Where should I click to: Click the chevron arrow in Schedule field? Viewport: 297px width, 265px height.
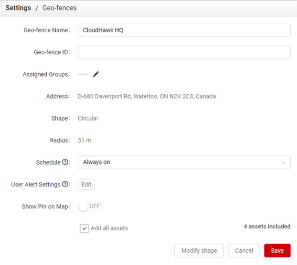pos(284,163)
